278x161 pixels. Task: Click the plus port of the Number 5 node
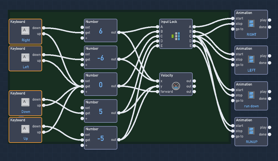[82, 119]
